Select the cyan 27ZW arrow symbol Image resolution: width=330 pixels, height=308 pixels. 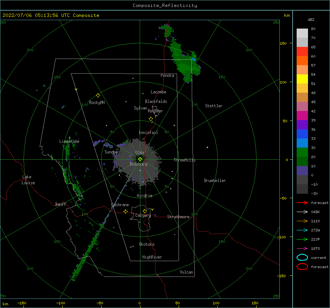point(302,230)
